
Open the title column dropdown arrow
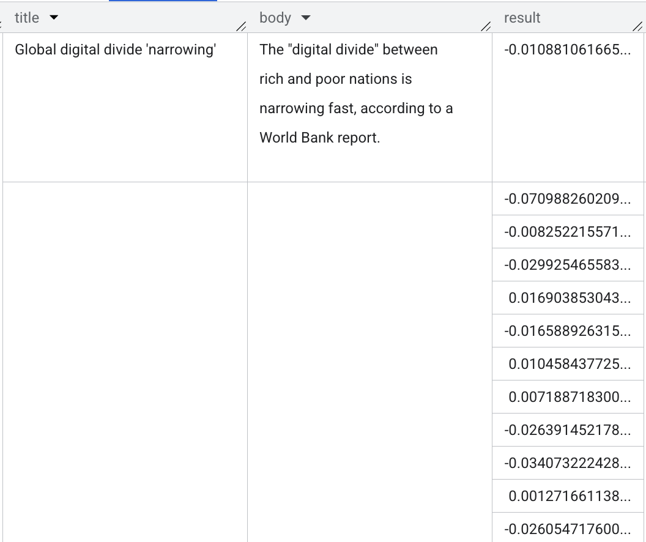54,18
